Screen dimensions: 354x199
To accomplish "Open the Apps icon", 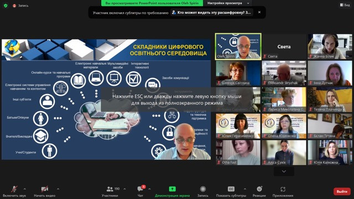I will coord(283,189).
